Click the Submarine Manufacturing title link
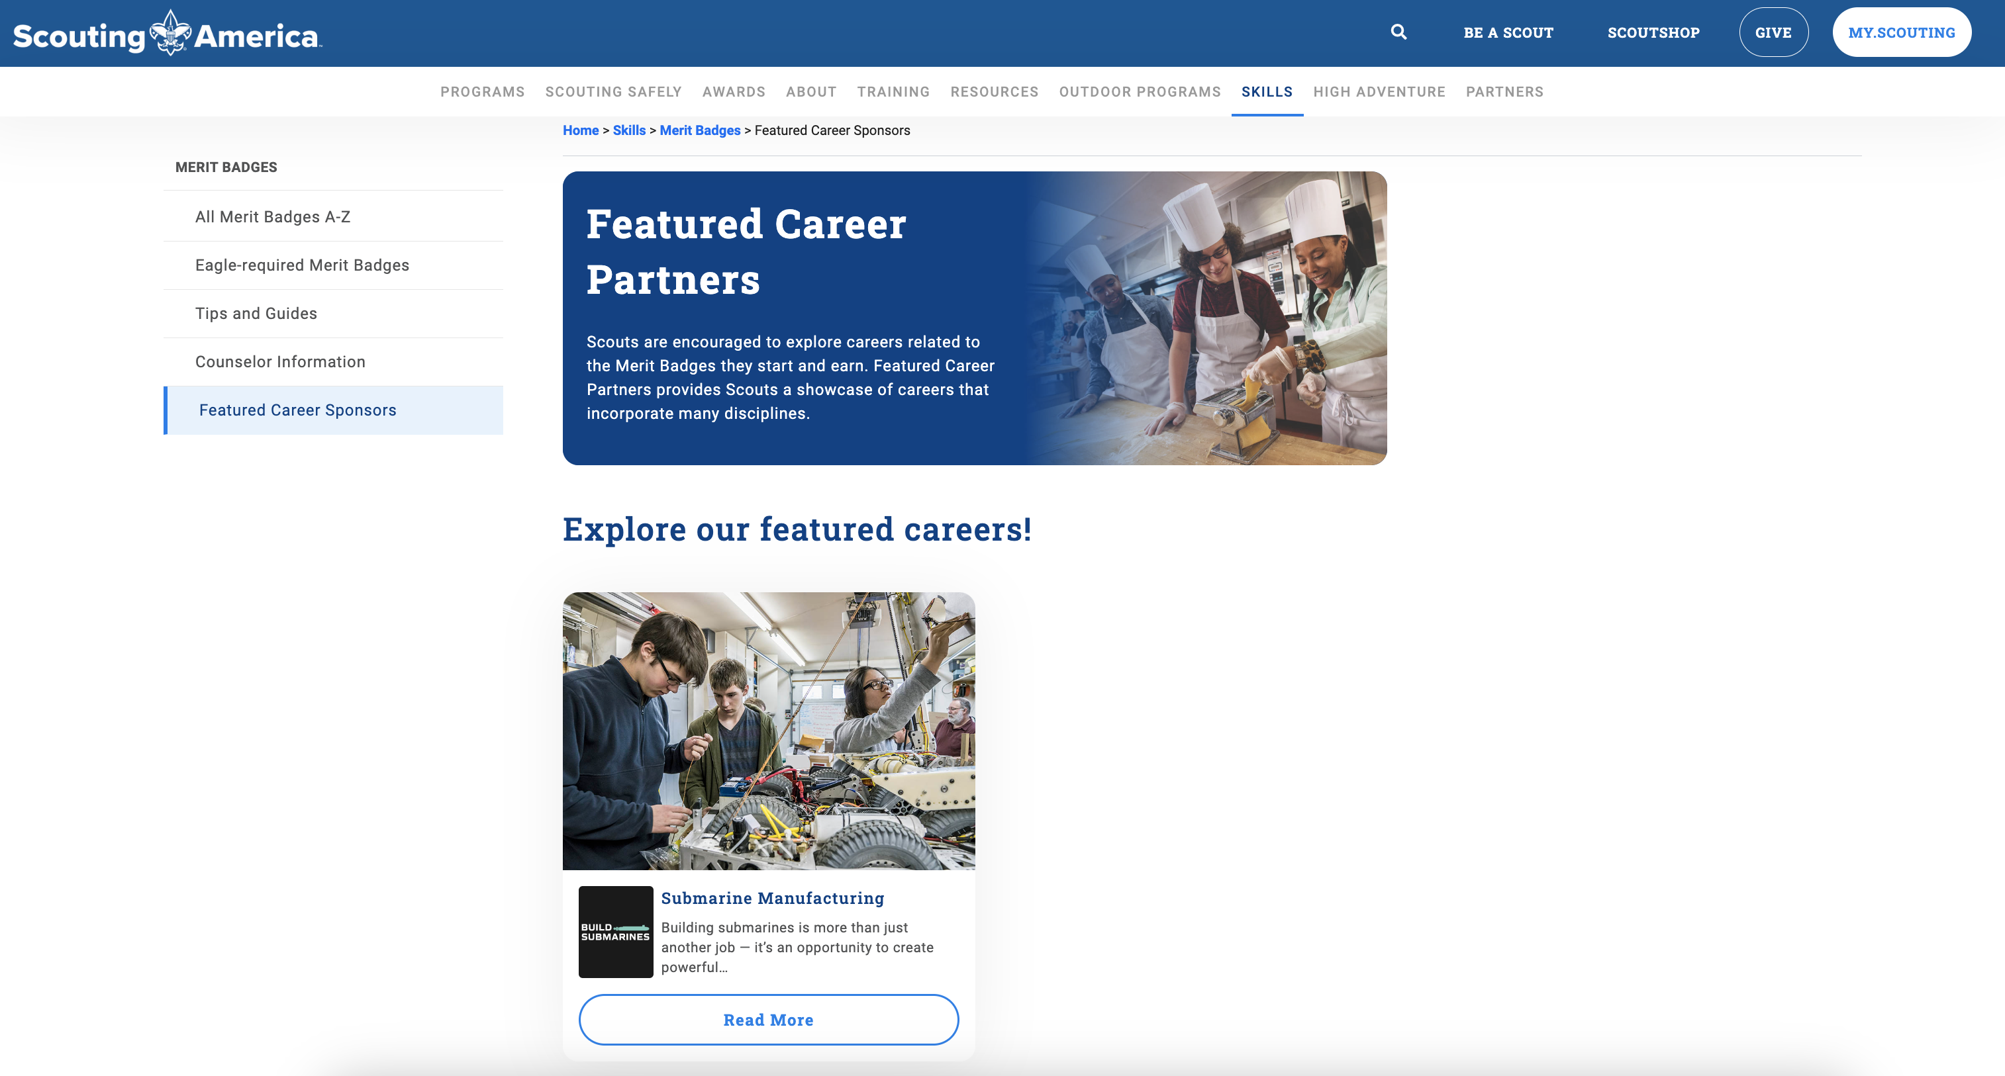This screenshot has height=1076, width=2005. 772,898
